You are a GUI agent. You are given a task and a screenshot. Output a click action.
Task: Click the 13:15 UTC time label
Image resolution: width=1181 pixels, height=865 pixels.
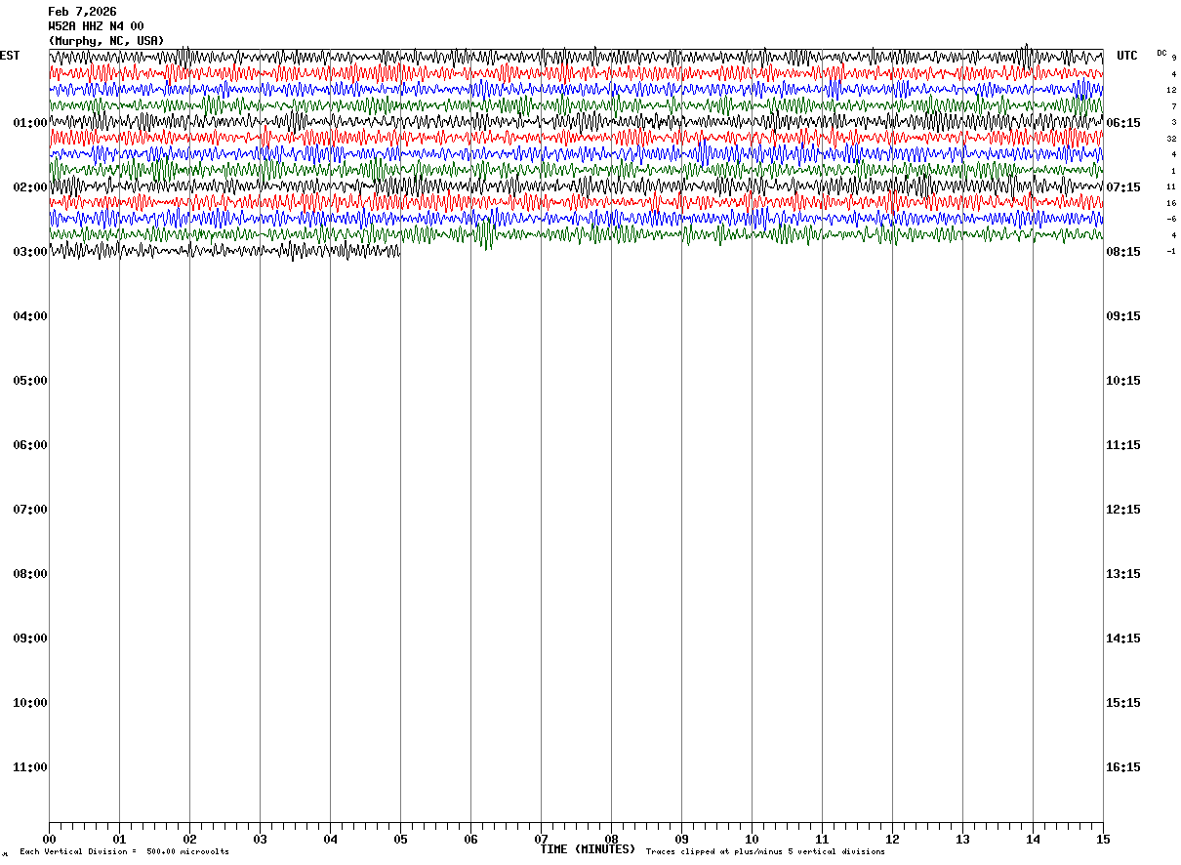coord(1123,574)
